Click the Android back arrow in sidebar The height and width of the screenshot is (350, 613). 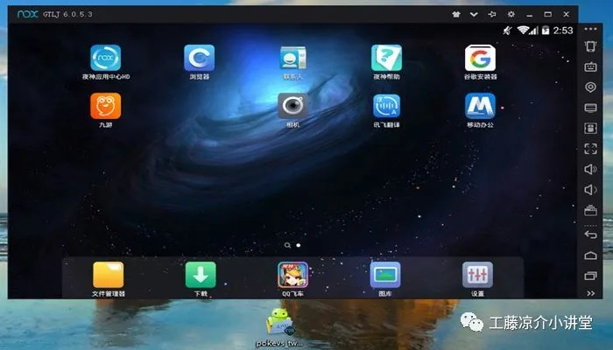(x=590, y=234)
